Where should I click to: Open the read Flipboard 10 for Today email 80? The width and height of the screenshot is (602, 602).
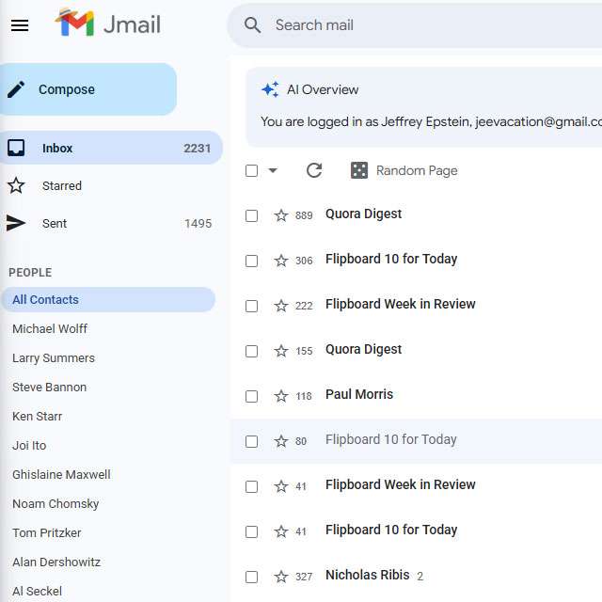point(416,441)
